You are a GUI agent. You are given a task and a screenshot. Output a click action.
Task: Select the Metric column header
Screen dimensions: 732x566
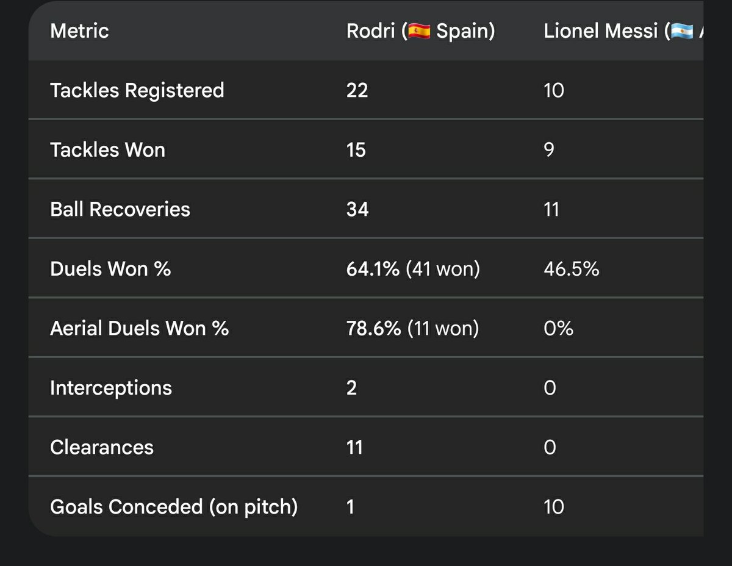coord(79,30)
